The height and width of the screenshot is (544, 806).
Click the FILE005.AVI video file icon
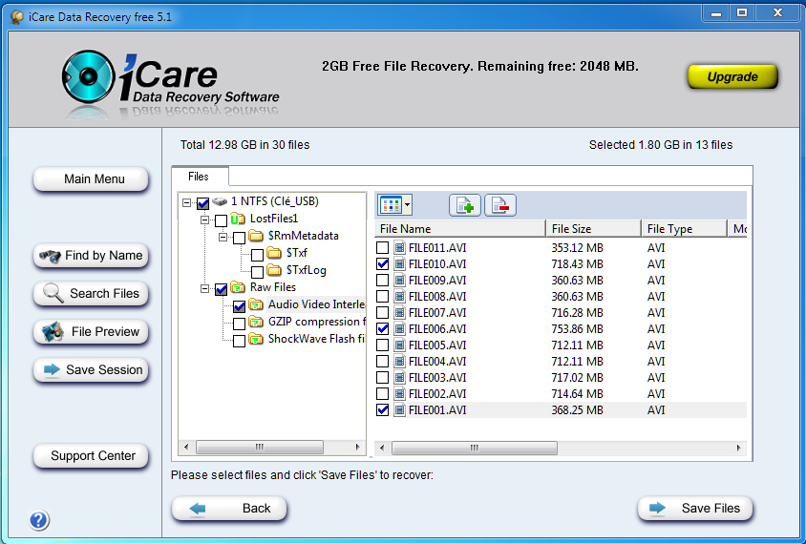click(399, 345)
